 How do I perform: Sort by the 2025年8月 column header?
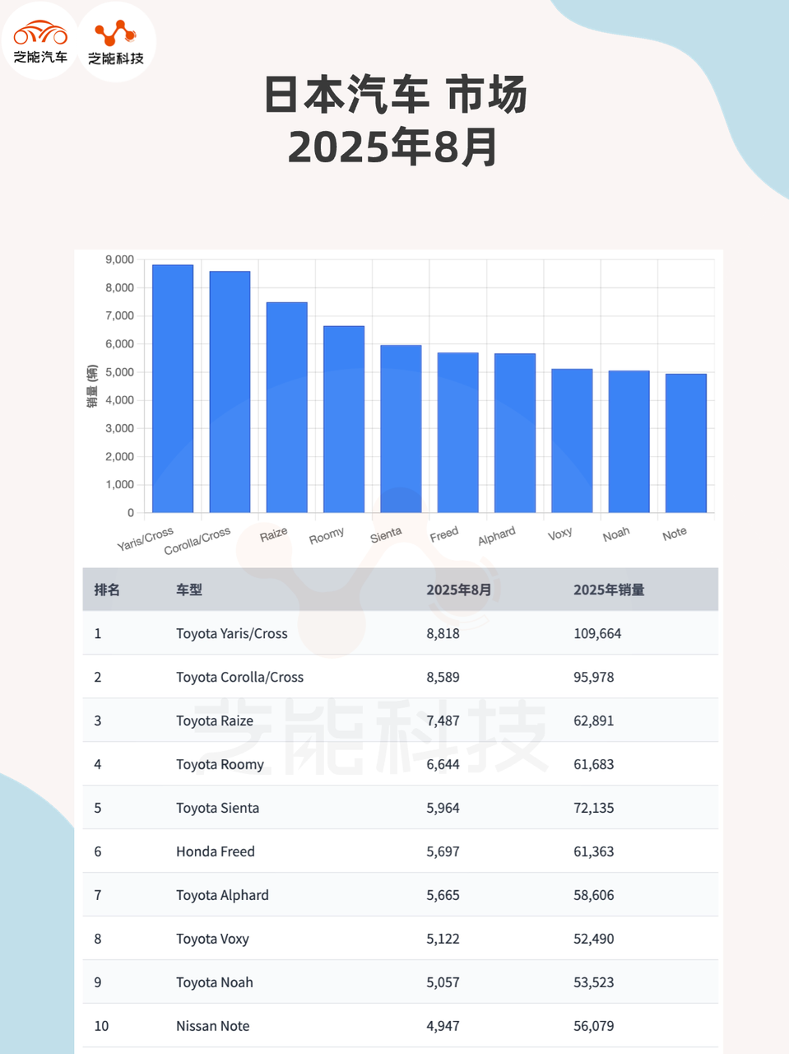(458, 590)
